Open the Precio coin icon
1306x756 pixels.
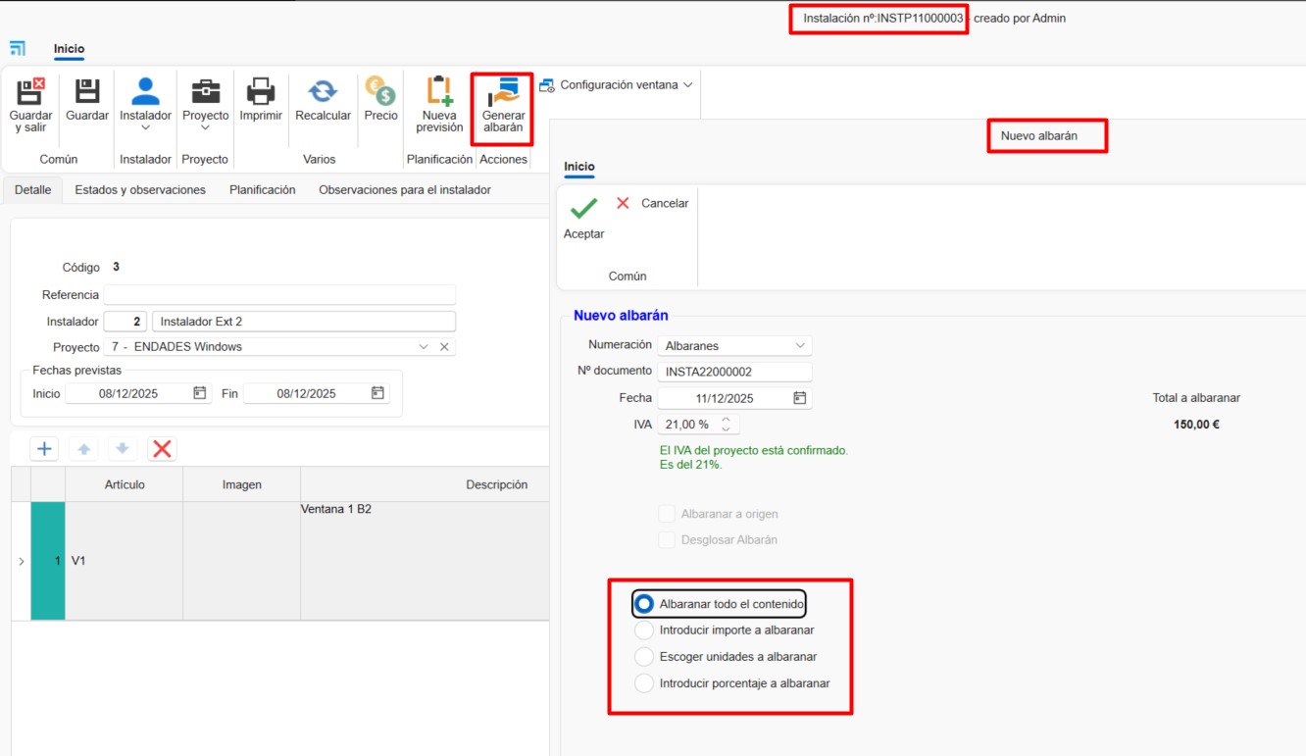(380, 92)
